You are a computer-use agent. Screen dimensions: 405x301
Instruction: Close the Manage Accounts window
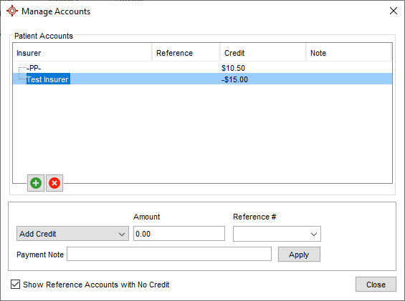pyautogui.click(x=393, y=11)
